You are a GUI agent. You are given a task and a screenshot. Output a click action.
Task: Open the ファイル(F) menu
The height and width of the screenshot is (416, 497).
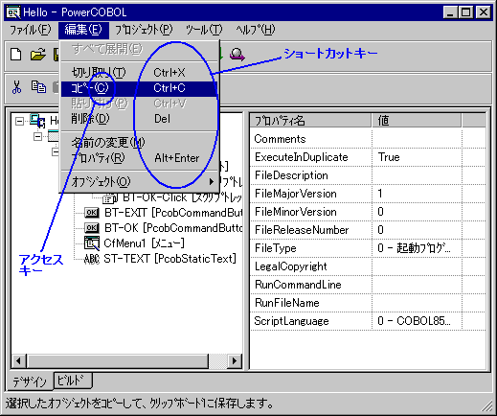point(31,30)
